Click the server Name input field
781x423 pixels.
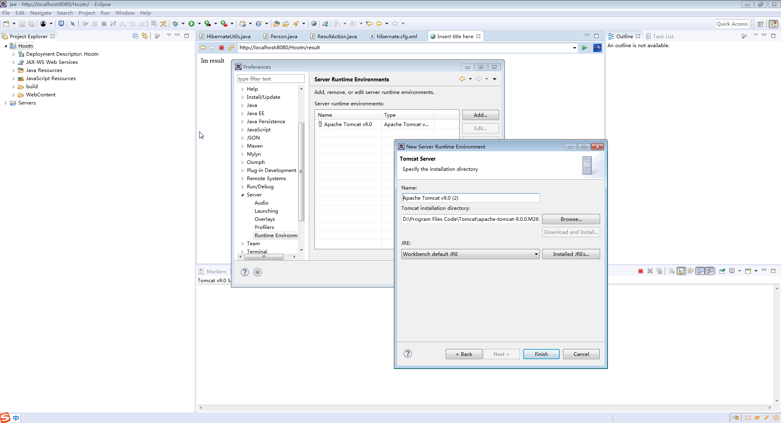[x=470, y=198]
